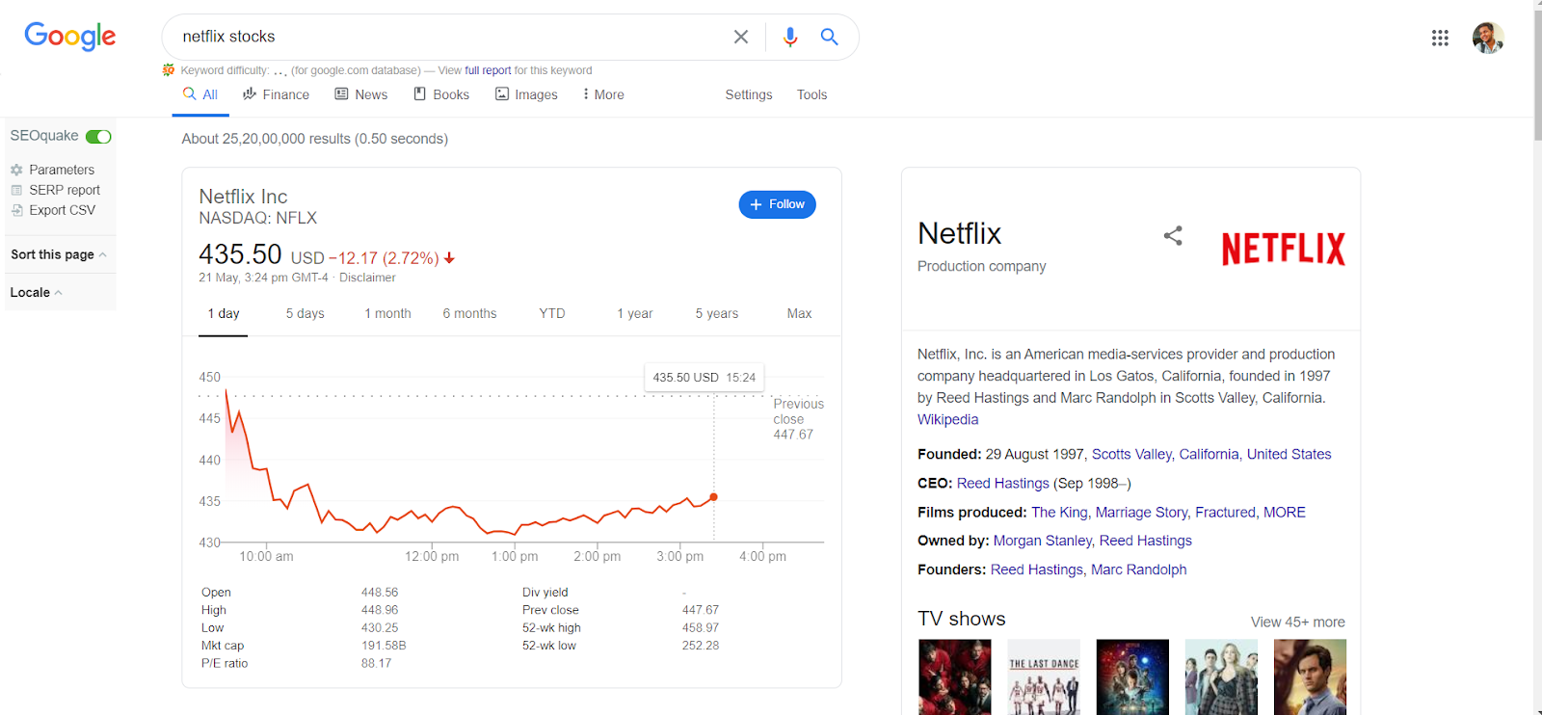Select the 1 year chart range
Viewport: 1542px width, 715px height.
(635, 313)
